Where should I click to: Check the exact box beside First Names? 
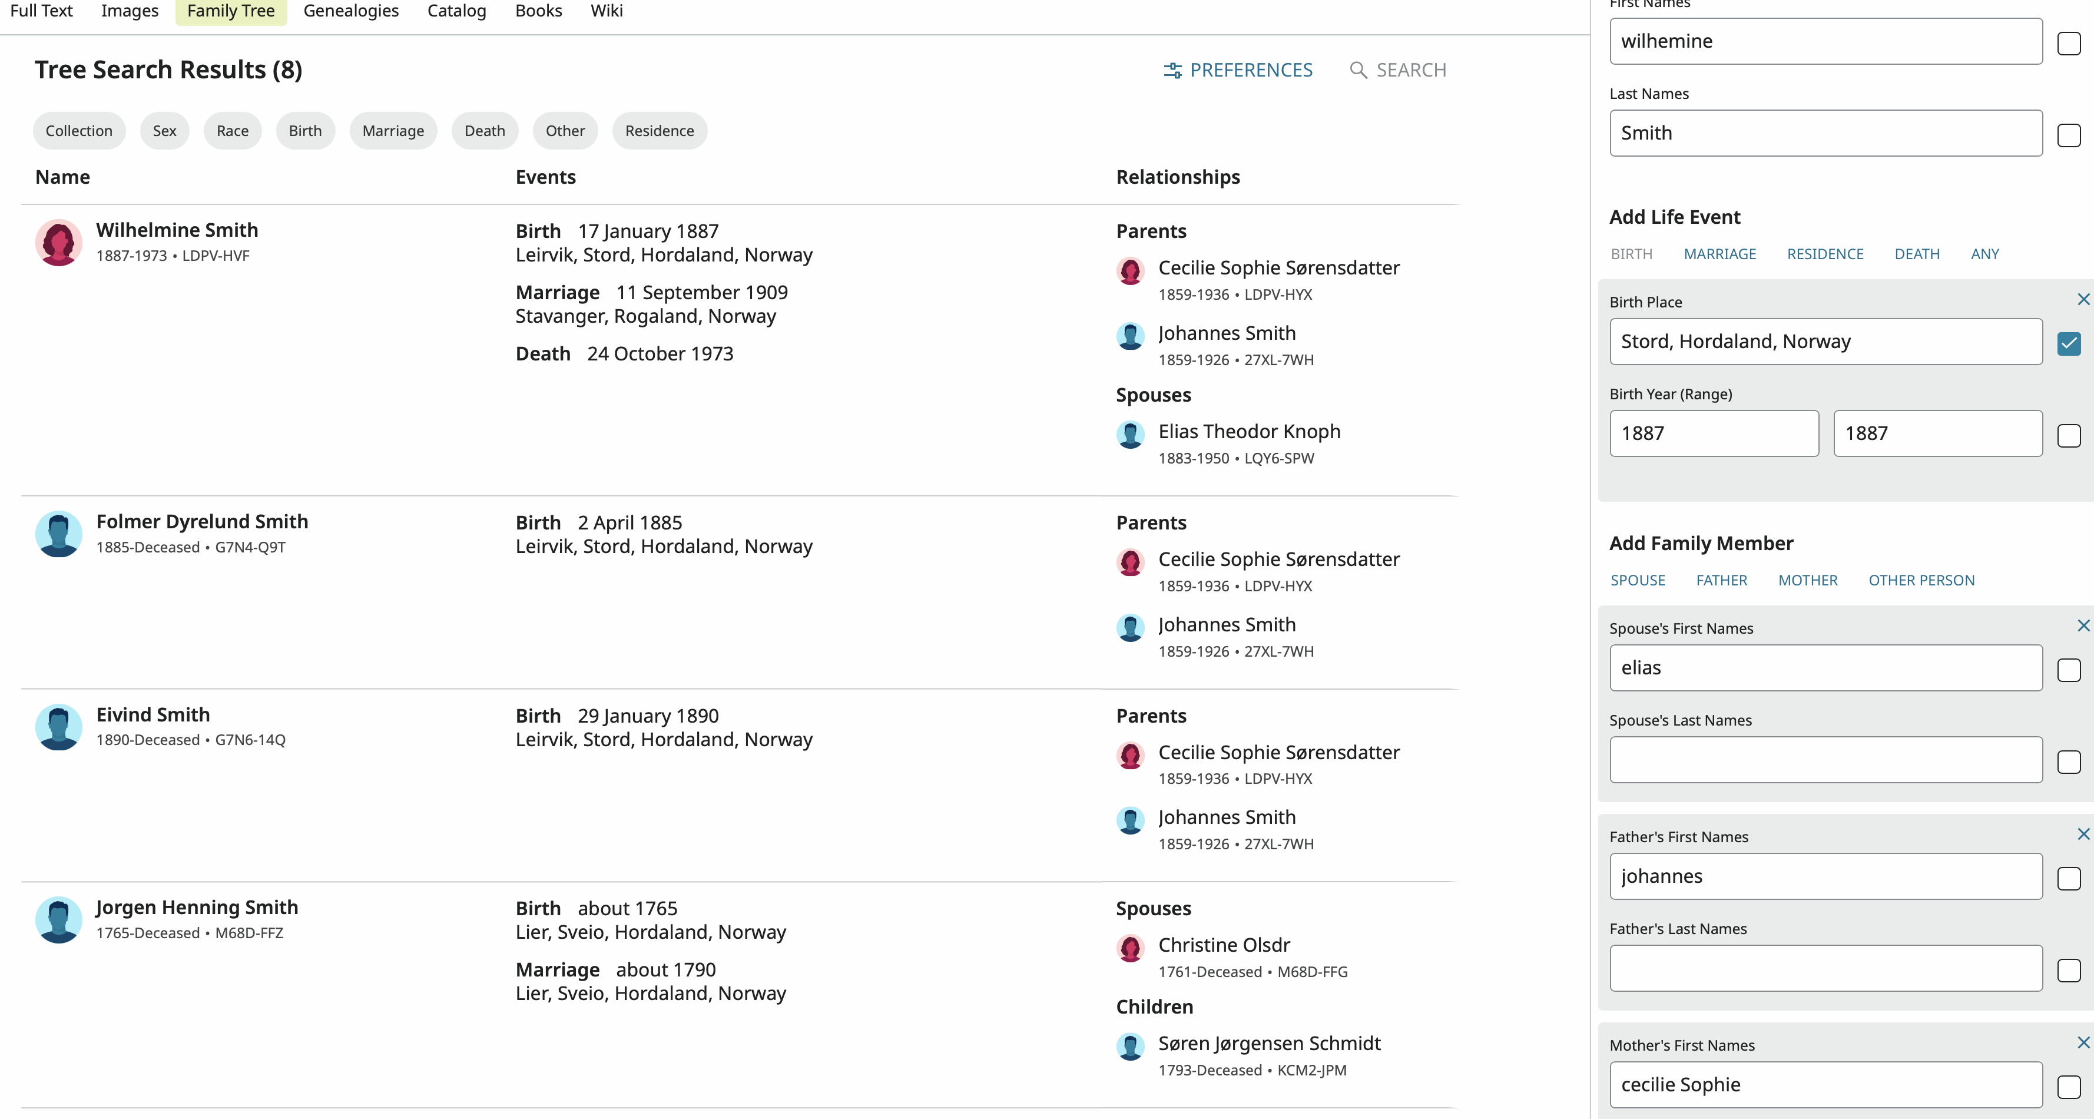(x=2069, y=43)
